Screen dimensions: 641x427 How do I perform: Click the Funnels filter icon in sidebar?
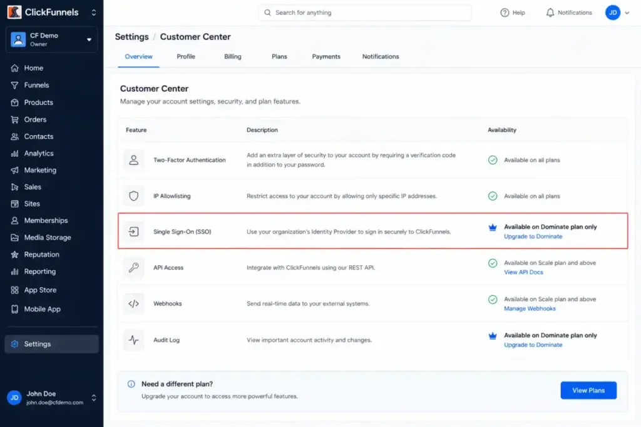coord(15,85)
